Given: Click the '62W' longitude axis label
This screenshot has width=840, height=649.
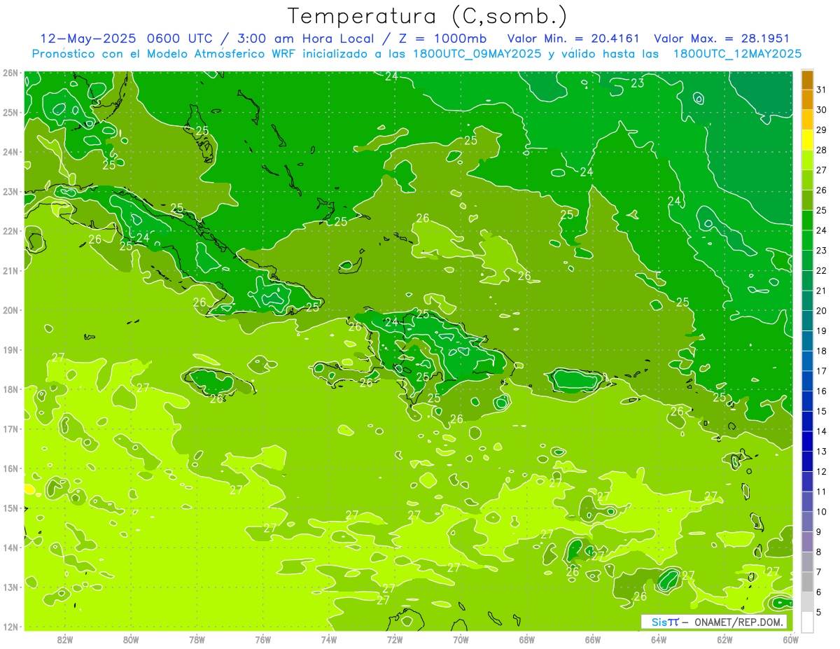Looking at the screenshot, I should (725, 639).
